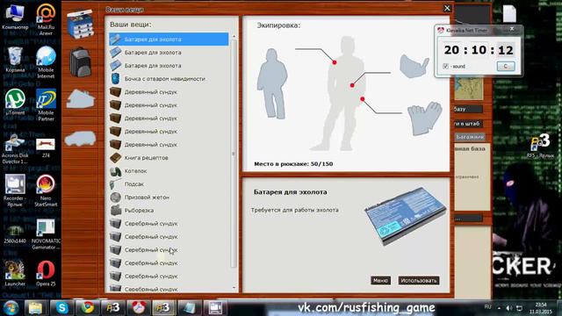Click the cap equipment slot

[x=414, y=67]
